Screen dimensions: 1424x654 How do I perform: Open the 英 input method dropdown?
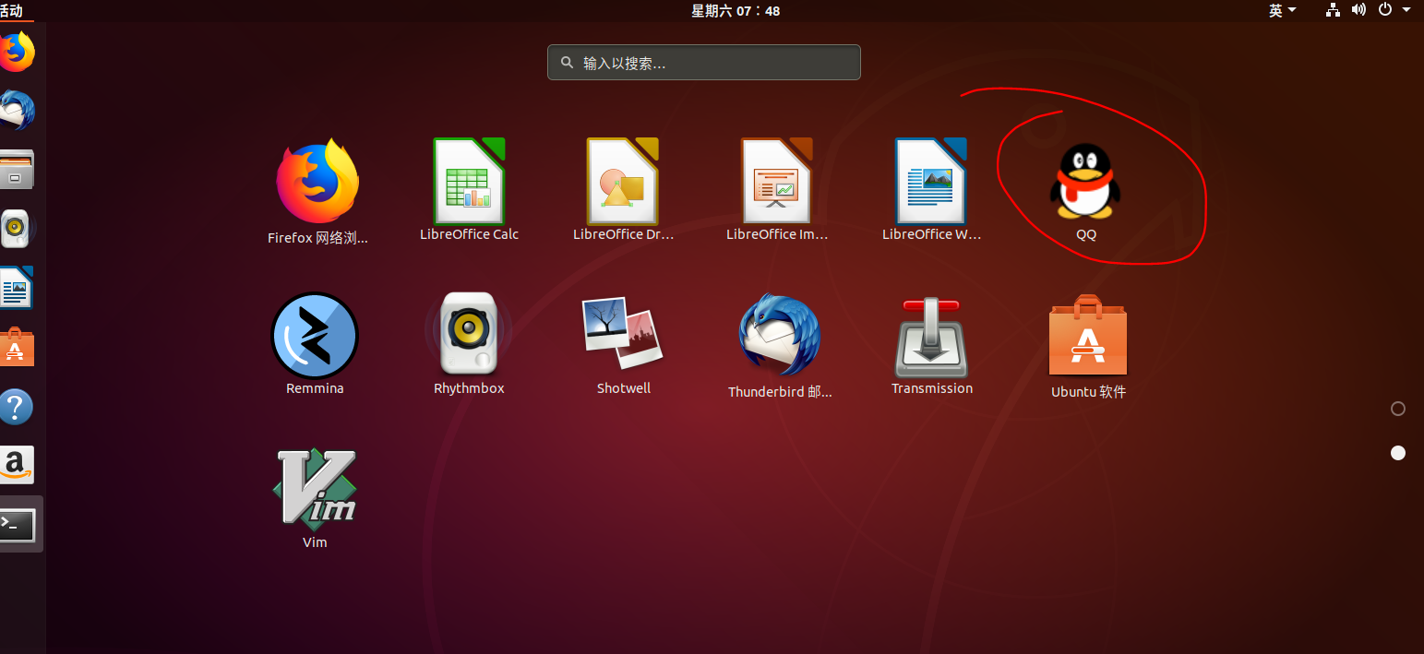click(1282, 10)
